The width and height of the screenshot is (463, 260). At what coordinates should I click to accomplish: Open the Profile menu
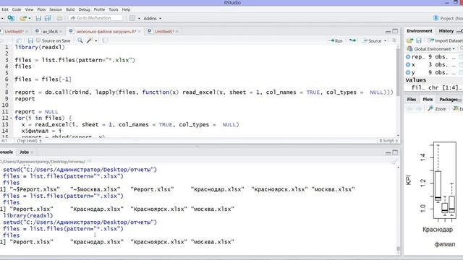[100, 9]
